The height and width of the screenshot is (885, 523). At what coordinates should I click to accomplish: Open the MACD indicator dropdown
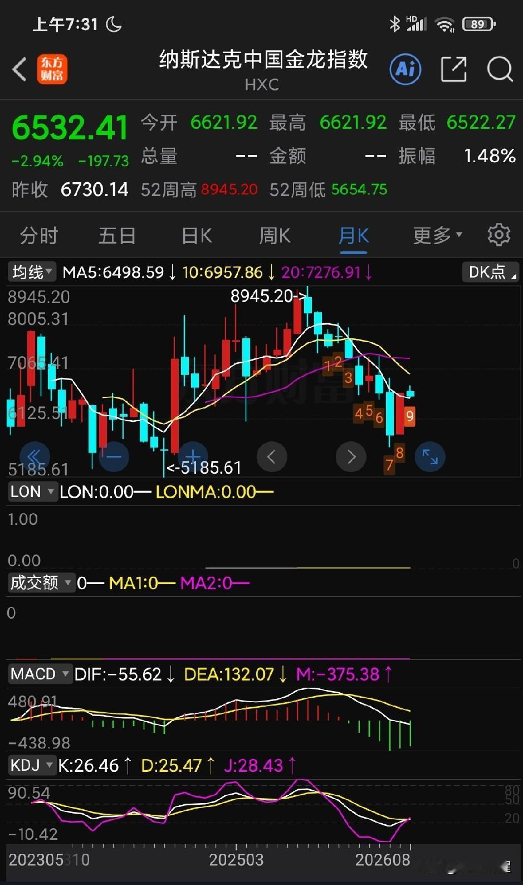point(40,674)
